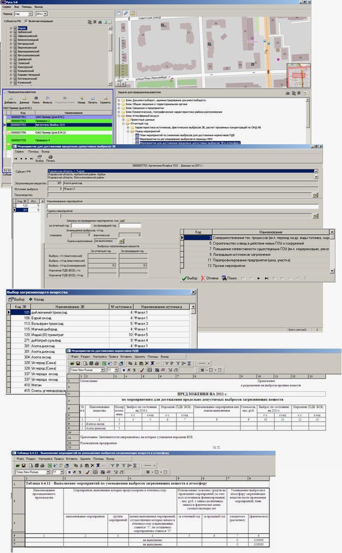Image resolution: width=342 pixels, height=553 pixels.
Task: Click the green check Выбор icon in the list popup
Action: point(189,278)
